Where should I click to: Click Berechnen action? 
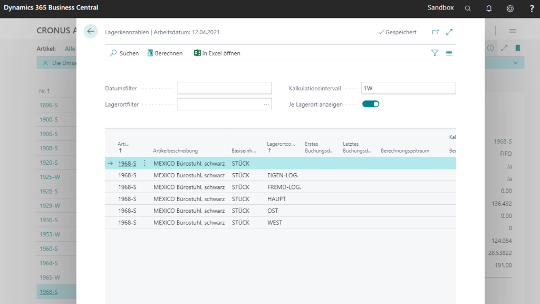point(165,53)
